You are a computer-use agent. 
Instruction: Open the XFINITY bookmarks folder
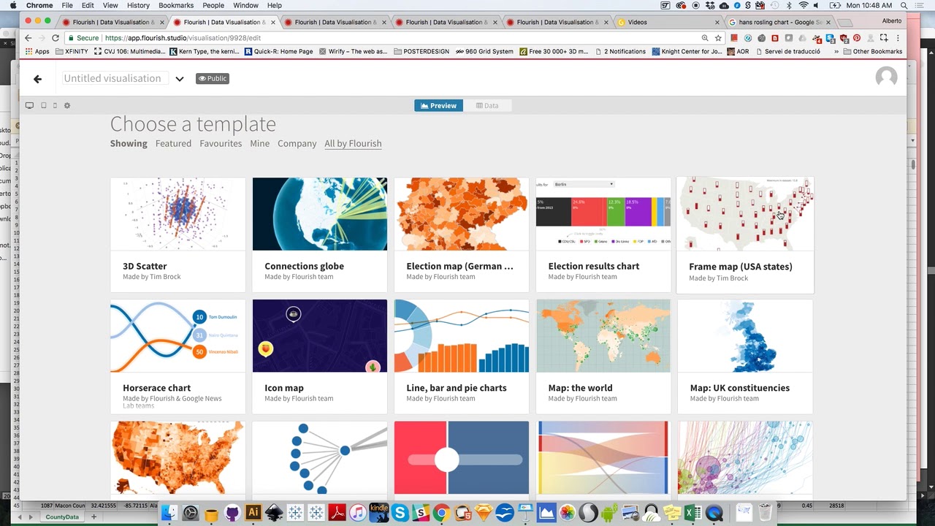click(x=70, y=52)
